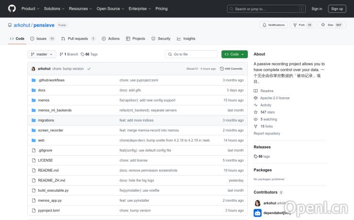Click the Fork repository icon button

pyautogui.click(x=295, y=25)
